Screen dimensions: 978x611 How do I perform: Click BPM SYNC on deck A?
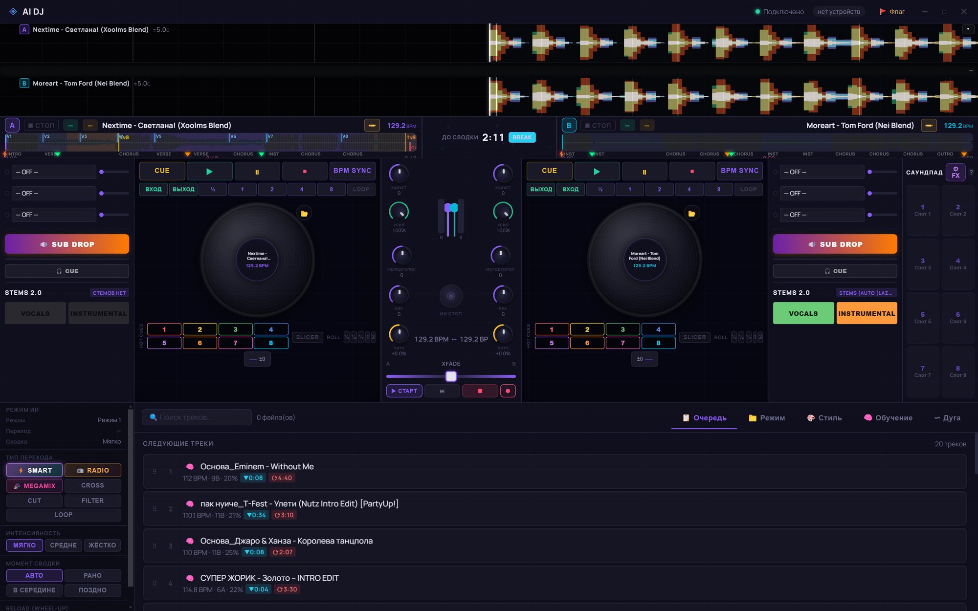tap(352, 171)
